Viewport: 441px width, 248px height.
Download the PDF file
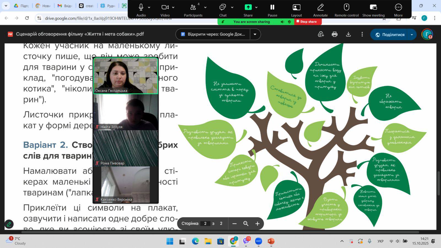pyautogui.click(x=348, y=34)
